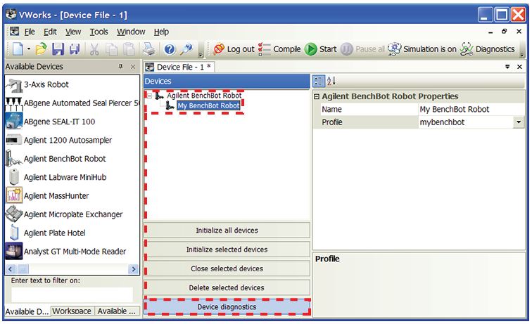Toggle alphabetical sort in properties grid
This screenshot has height=324, width=532.
tap(331, 82)
